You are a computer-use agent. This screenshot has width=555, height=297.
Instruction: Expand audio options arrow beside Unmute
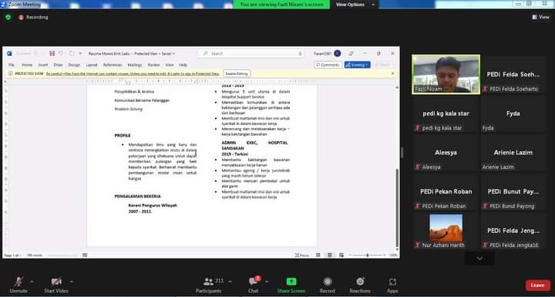pyautogui.click(x=32, y=282)
